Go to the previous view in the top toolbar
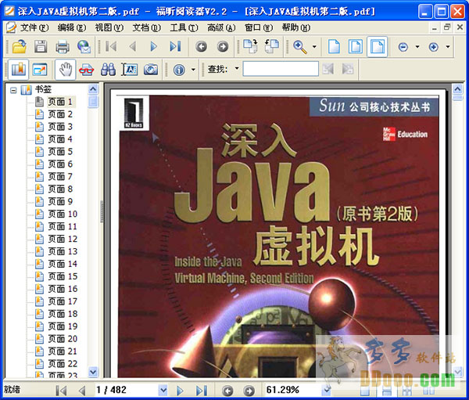 coord(202,47)
